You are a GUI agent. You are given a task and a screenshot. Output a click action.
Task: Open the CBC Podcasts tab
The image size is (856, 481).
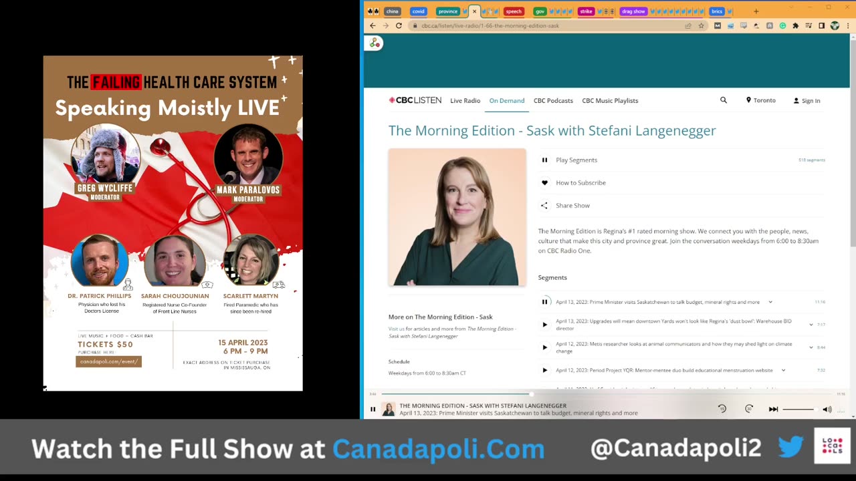tap(553, 101)
